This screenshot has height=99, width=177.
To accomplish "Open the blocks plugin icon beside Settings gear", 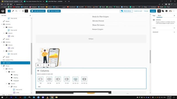I will [163, 11].
